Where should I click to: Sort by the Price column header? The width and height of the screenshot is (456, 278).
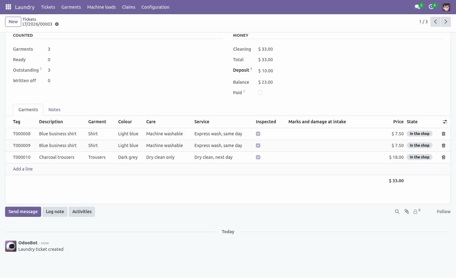(398, 122)
